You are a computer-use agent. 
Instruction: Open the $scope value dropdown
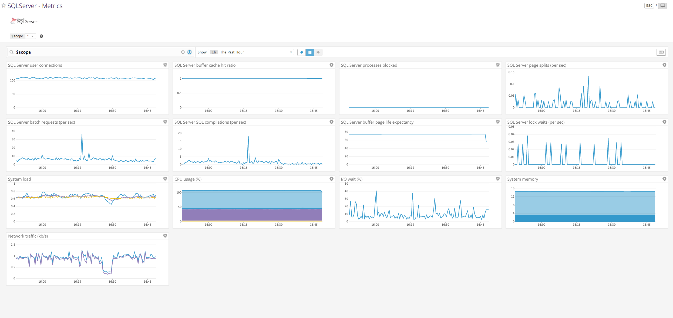point(30,36)
